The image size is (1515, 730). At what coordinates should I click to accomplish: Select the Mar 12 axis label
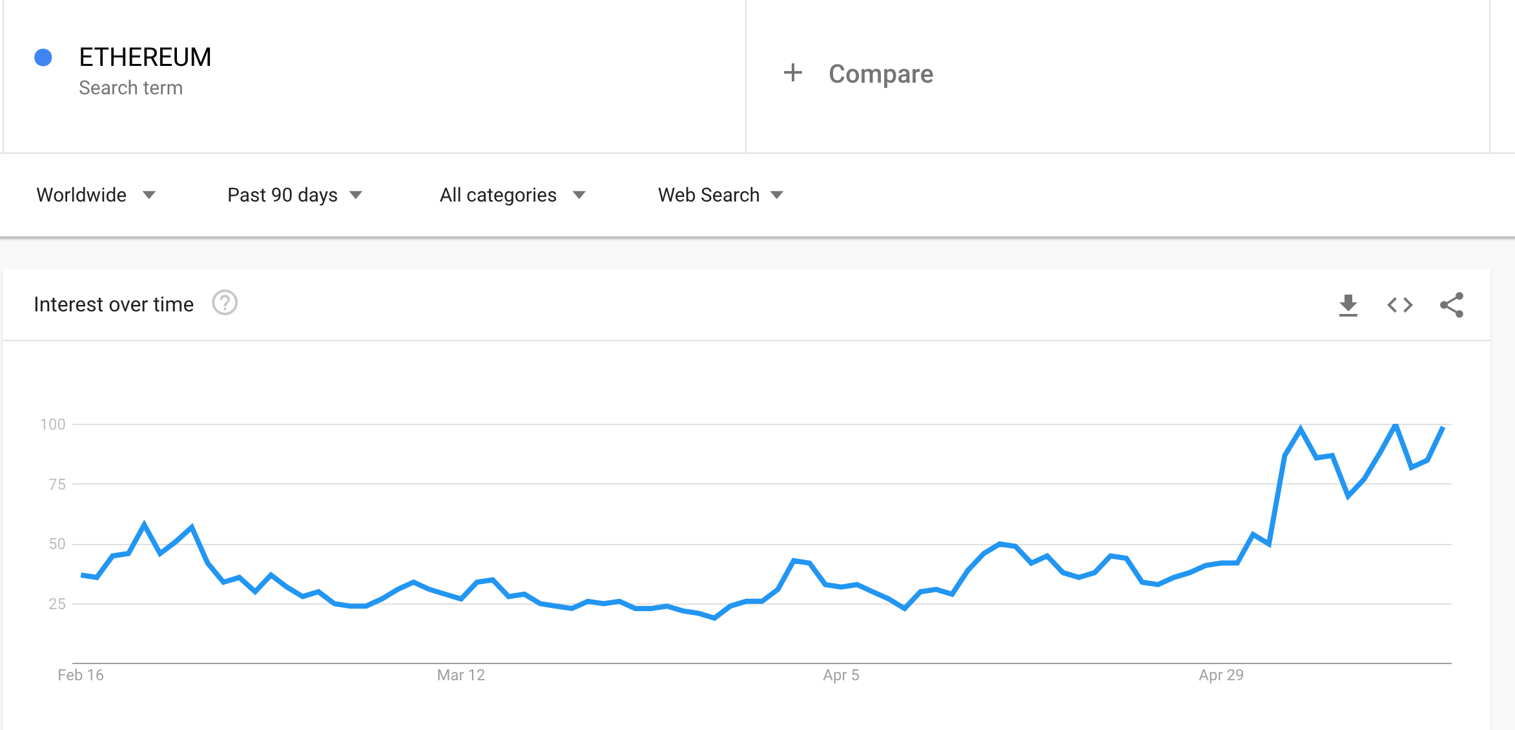pos(461,675)
